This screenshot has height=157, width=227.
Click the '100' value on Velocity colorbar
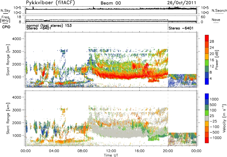[213, 110]
